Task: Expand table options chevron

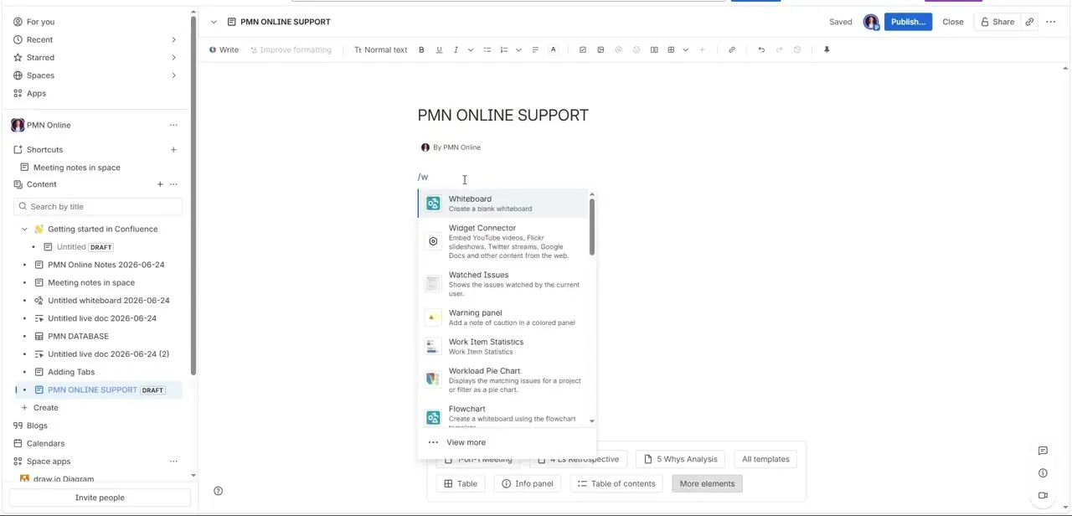Action: pos(685,49)
